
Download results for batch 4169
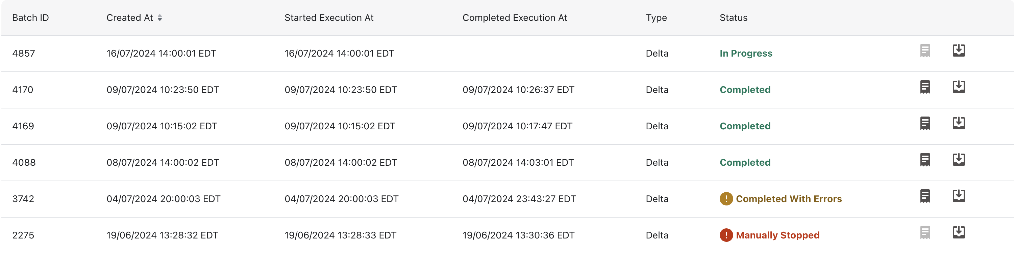tap(958, 123)
